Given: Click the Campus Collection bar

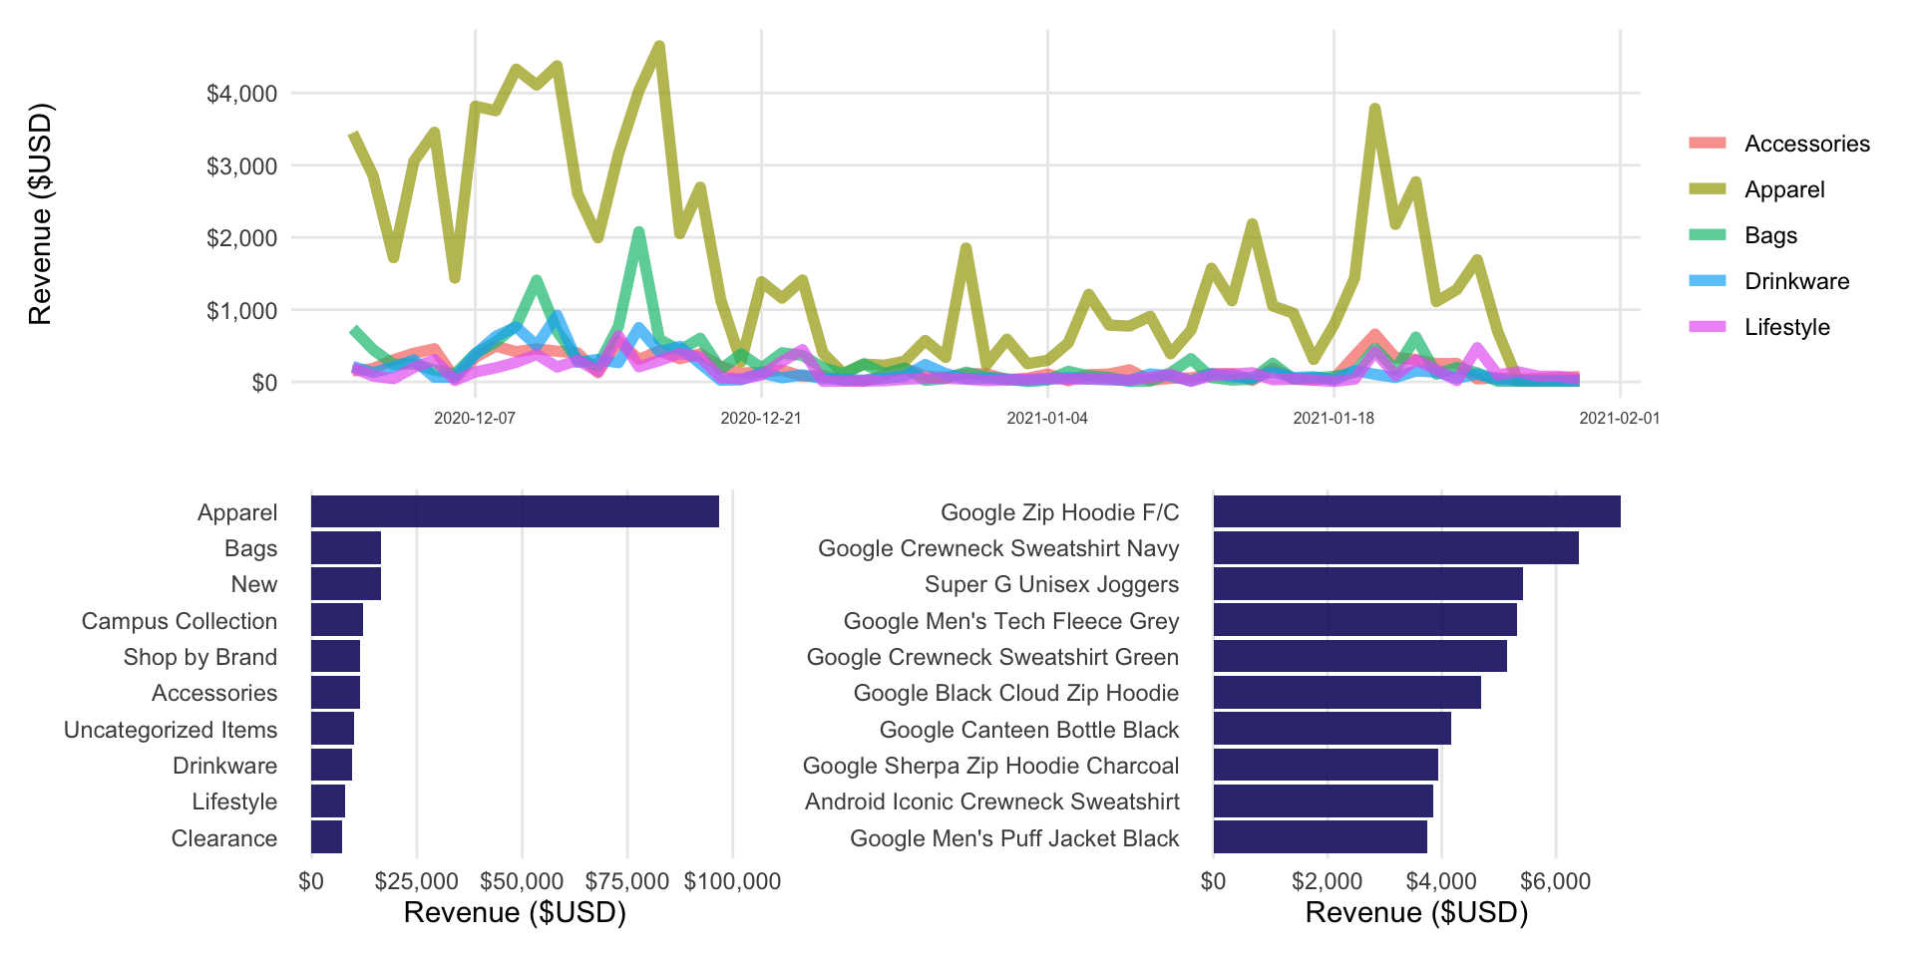Looking at the screenshot, I should 337,620.
